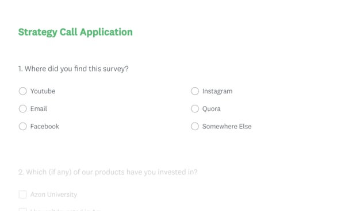Click the 'Which of our products' question text

(x=112, y=172)
